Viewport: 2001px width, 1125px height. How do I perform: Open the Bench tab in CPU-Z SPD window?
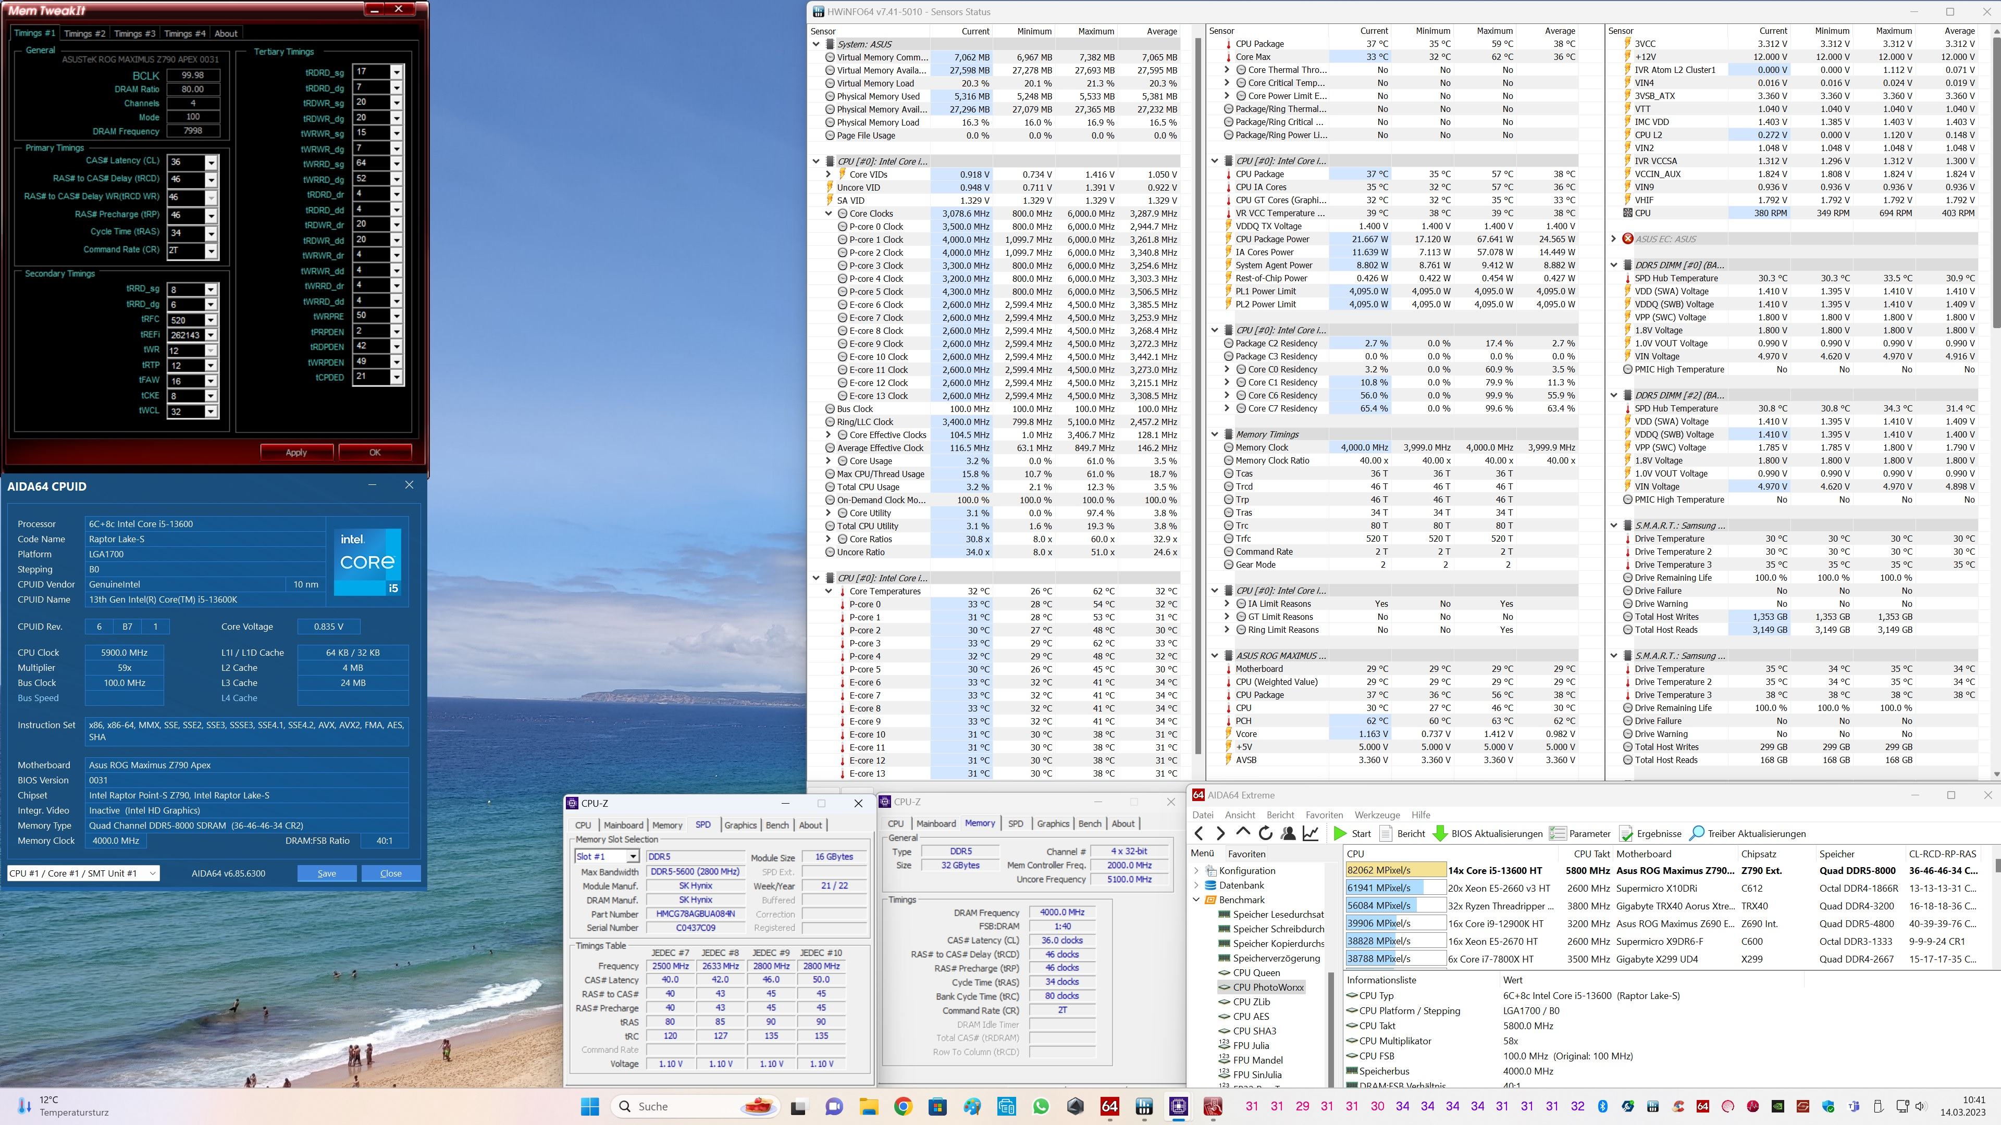[x=777, y=826]
